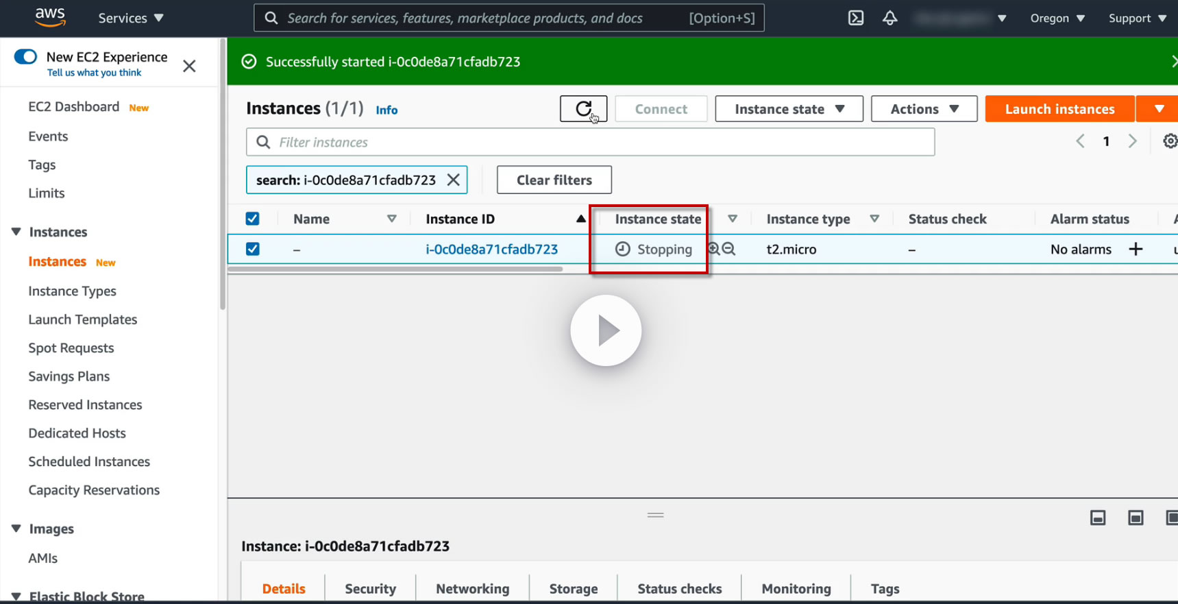This screenshot has height=604, width=1178.
Task: Open table preferences gear icon
Action: coord(1170,141)
